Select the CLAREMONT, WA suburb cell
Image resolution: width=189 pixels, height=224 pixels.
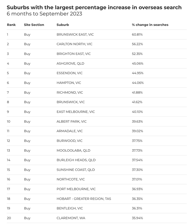point(71,218)
